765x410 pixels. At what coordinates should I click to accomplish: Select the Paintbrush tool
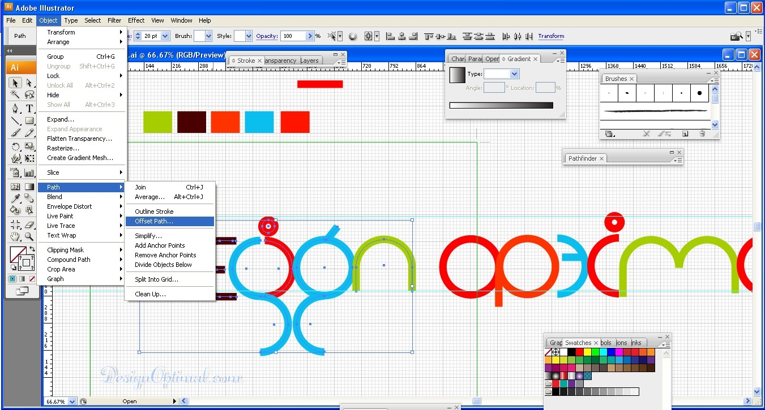tap(16, 133)
